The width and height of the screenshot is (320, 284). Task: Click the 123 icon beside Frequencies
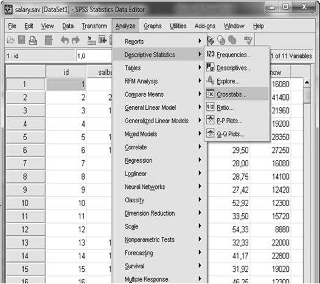point(210,54)
